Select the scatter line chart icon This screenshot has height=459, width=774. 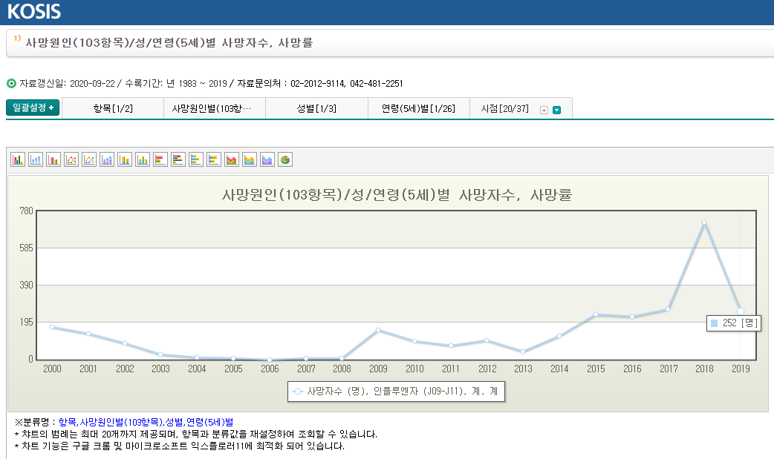tap(88, 159)
